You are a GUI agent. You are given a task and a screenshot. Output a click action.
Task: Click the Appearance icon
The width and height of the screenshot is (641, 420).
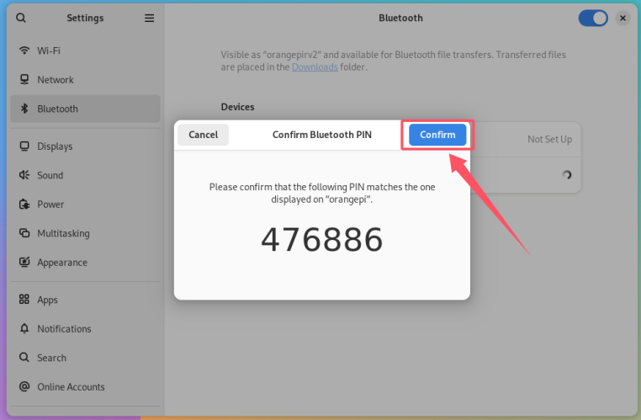pos(24,262)
